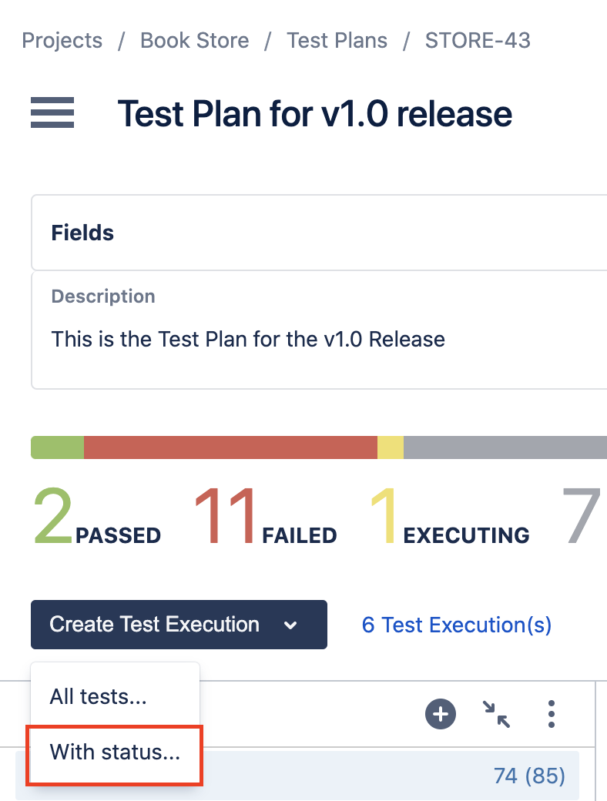Screen dimensions: 607x801
Task: Navigate to Test Plans breadcrumb
Action: (337, 40)
